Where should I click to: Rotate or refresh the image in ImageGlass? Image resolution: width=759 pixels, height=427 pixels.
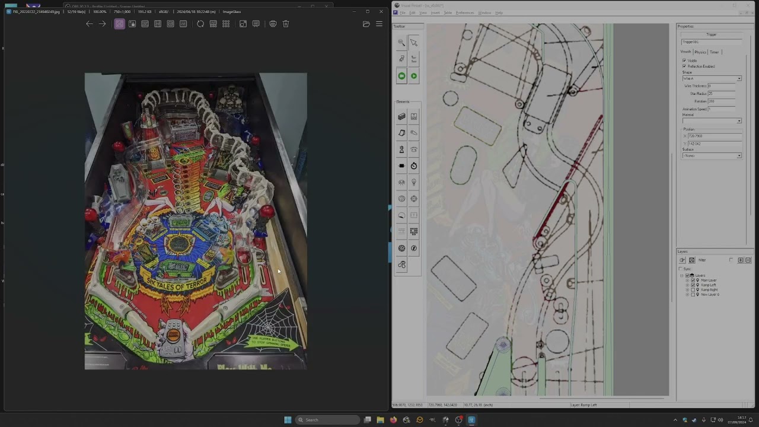coord(200,24)
